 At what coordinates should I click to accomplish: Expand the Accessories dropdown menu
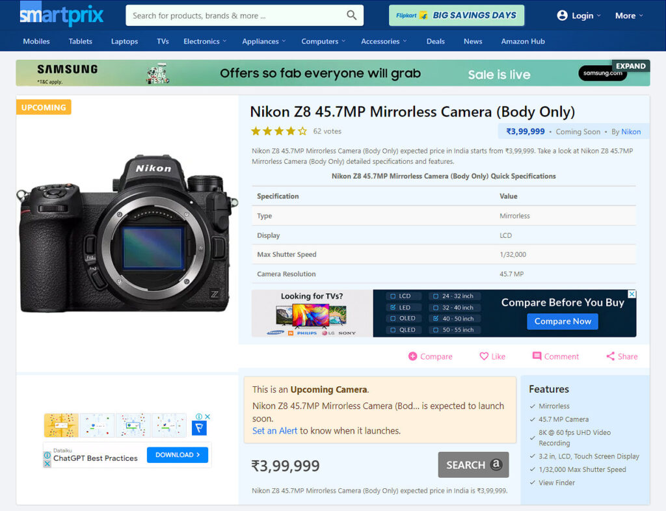tap(384, 41)
